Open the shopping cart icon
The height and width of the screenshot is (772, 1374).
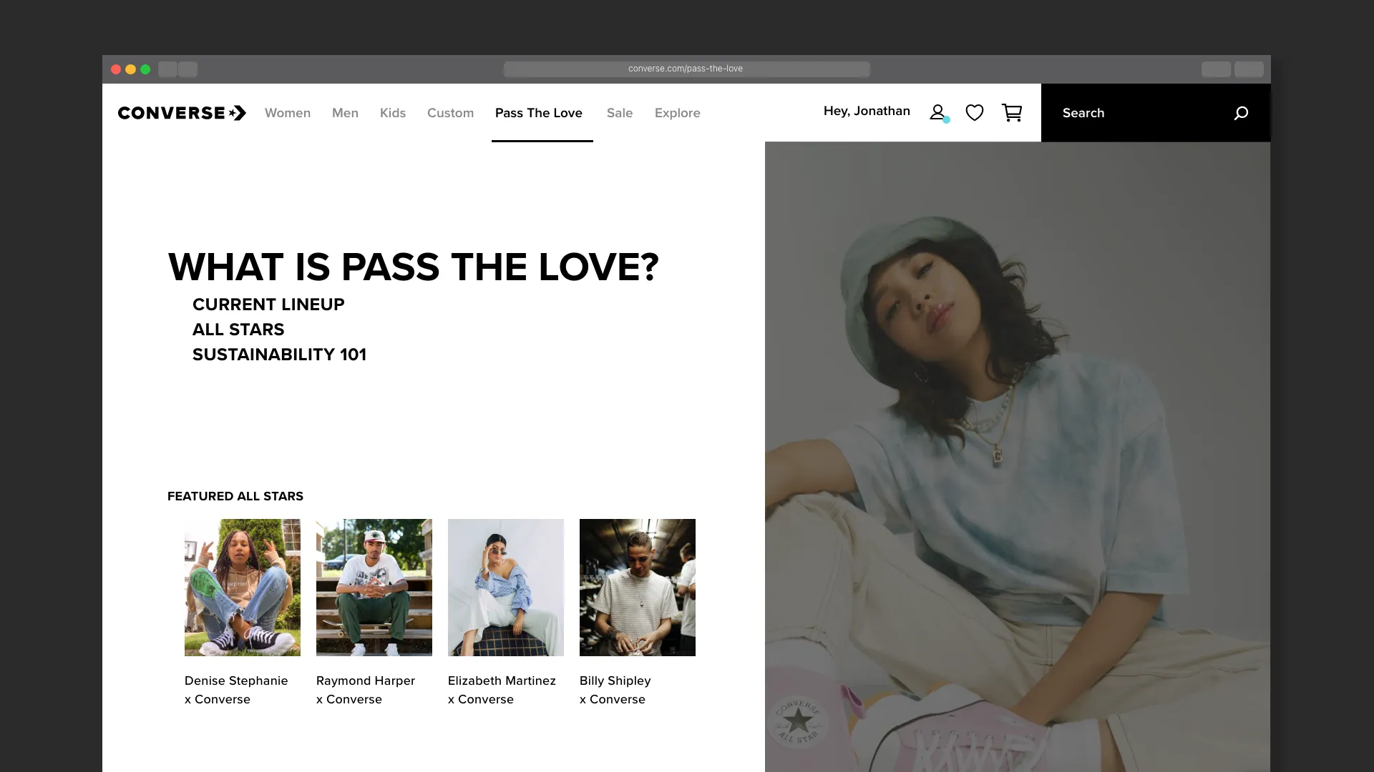point(1012,113)
